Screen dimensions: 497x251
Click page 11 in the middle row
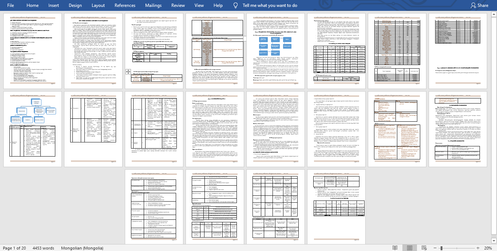tap(154, 129)
